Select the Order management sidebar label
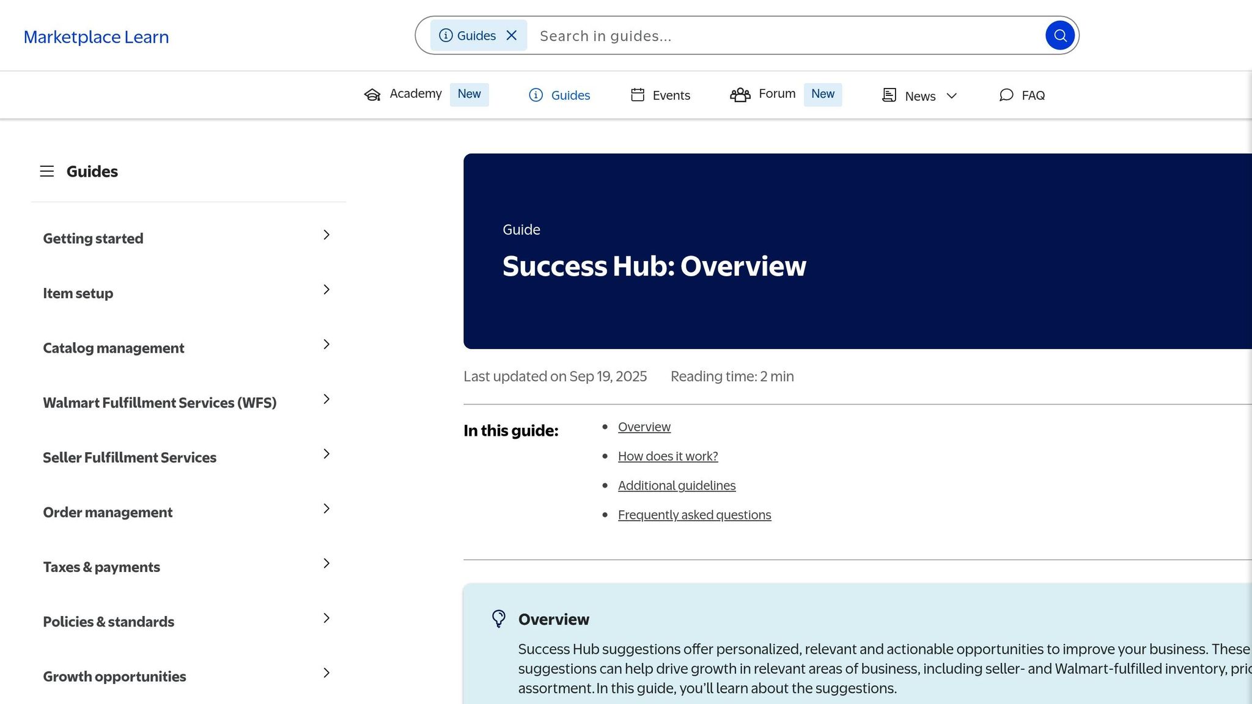Screen dimensions: 1252x704 click(108, 512)
